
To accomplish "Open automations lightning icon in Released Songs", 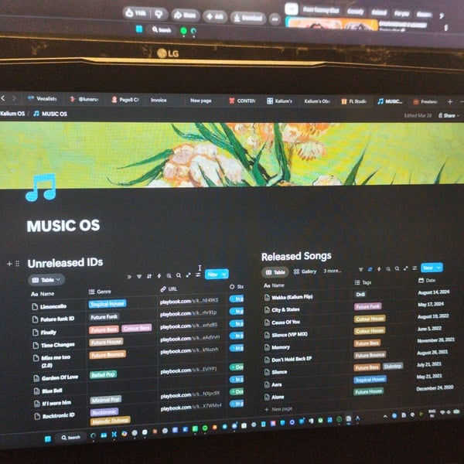I will click(379, 269).
